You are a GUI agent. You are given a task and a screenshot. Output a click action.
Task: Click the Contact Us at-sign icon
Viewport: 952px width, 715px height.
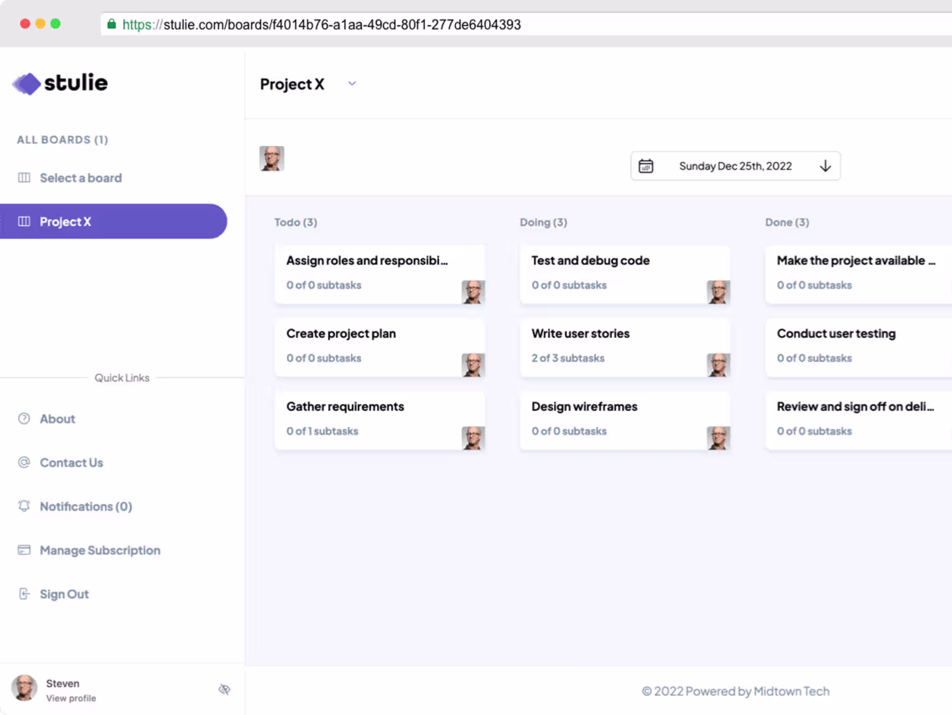tap(24, 462)
